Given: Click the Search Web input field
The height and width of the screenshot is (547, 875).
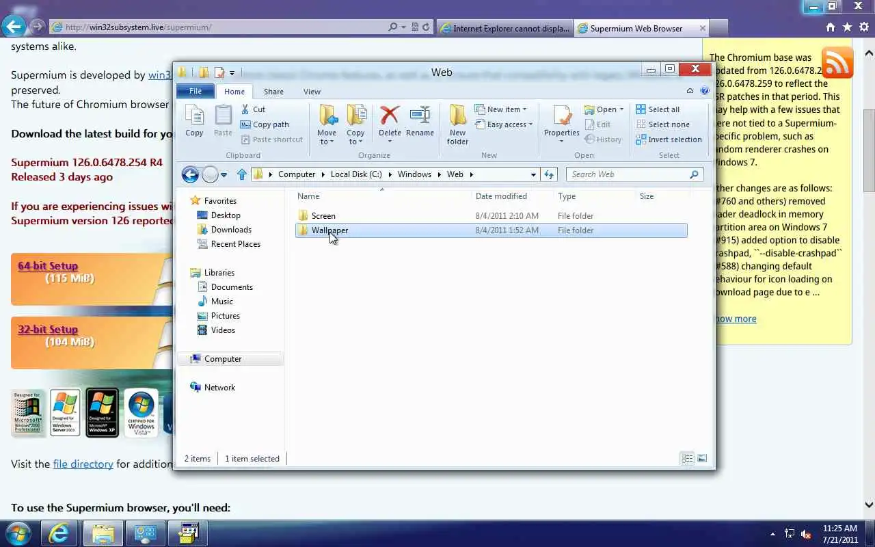Looking at the screenshot, I should (634, 174).
